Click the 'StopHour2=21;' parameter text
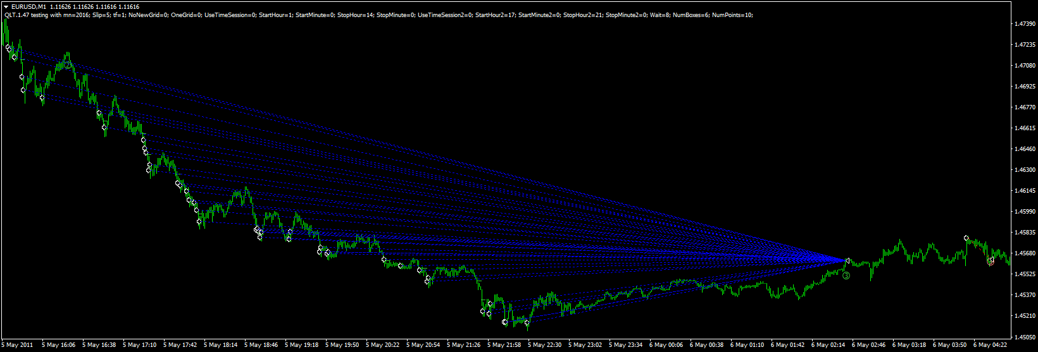This screenshot has width=1038, height=352. (x=583, y=15)
